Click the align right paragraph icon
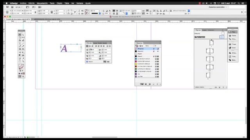This screenshot has height=140, width=250. pos(92,46)
